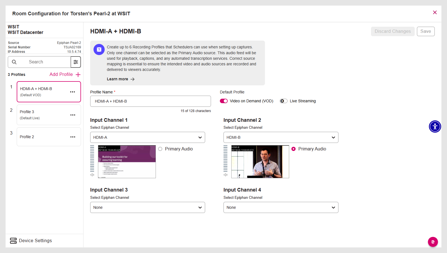This screenshot has width=447, height=253.
Task: Open the search filter options icon
Action: tap(76, 62)
